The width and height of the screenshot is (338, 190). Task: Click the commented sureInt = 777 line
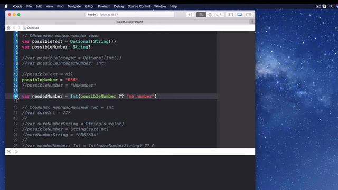46,112
